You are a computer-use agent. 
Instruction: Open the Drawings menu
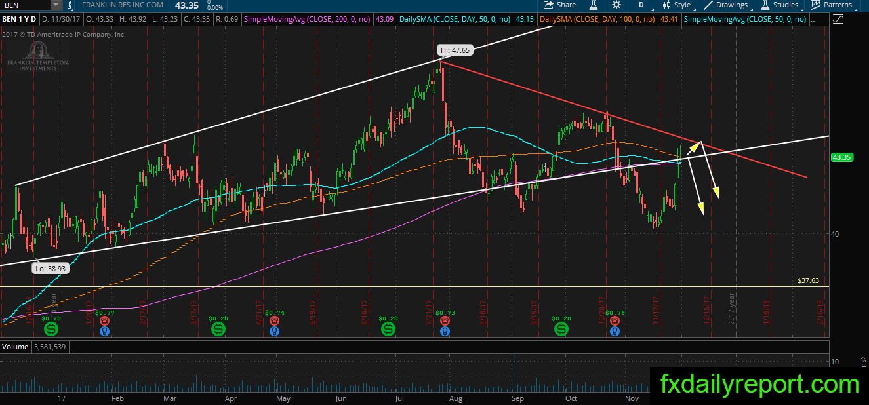(725, 5)
